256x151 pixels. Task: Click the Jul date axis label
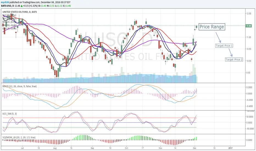[22, 148]
